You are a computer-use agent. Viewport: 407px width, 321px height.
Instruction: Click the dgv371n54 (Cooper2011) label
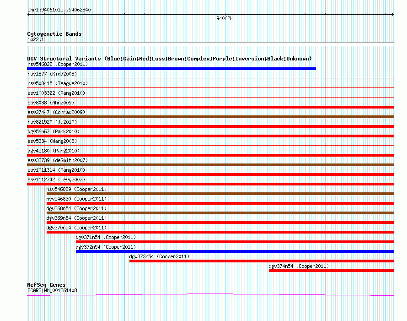(x=106, y=237)
